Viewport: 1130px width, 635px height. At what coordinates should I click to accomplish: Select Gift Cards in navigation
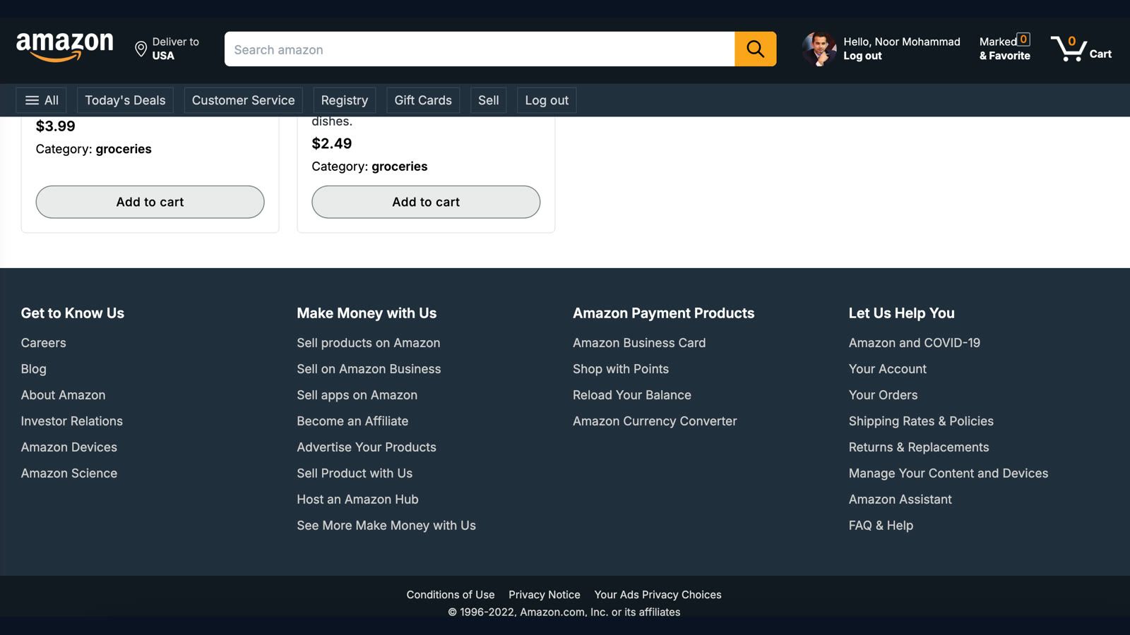(x=423, y=100)
